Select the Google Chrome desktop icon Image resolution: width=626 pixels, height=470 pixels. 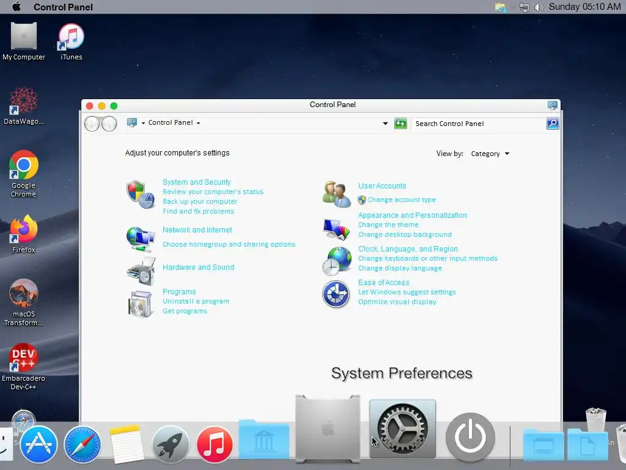tap(24, 174)
